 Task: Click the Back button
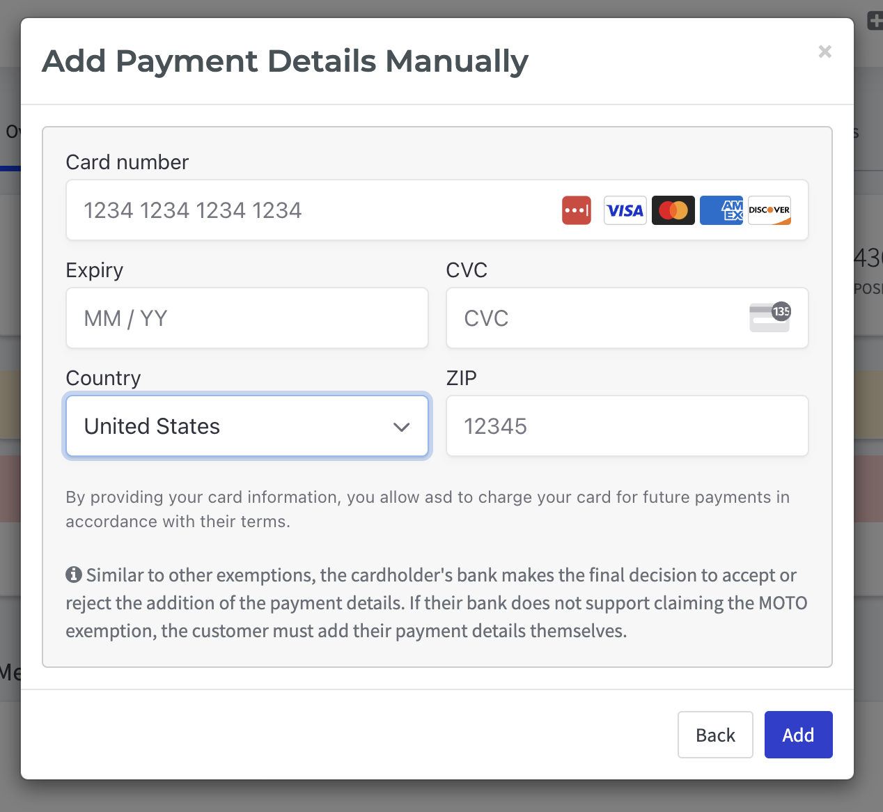click(715, 735)
